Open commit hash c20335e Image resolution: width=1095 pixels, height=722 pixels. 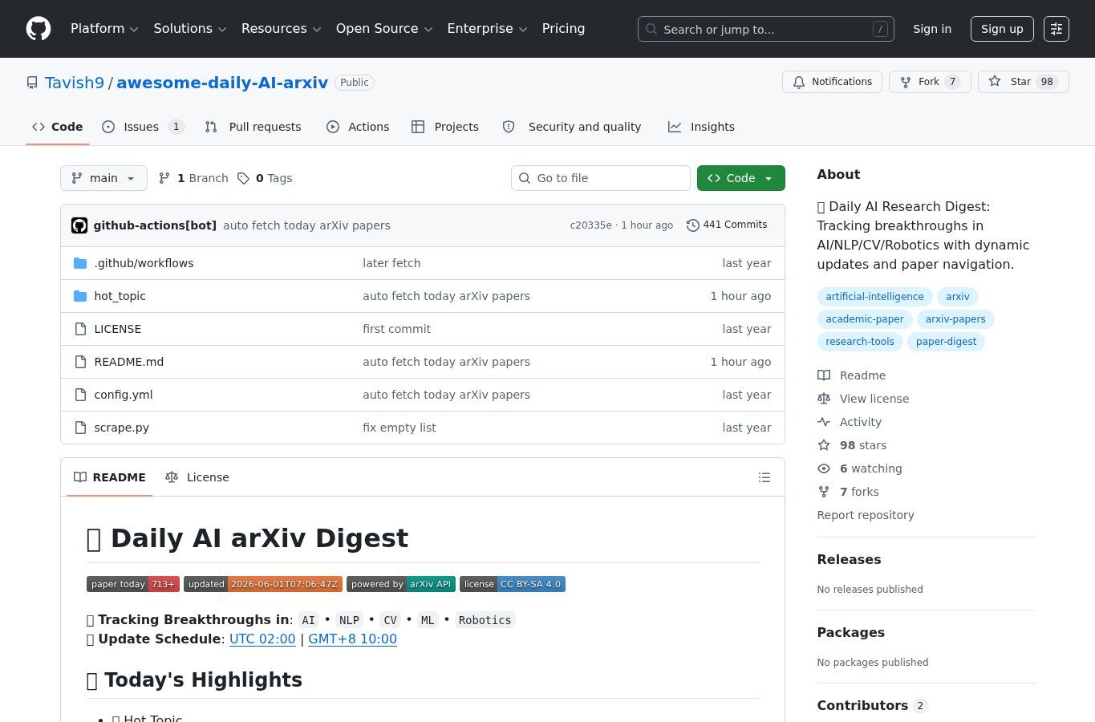tap(591, 225)
